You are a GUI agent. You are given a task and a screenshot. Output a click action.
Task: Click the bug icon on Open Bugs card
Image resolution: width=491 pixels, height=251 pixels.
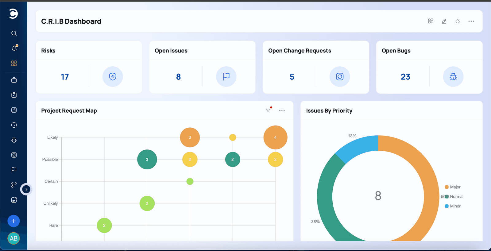click(x=453, y=76)
